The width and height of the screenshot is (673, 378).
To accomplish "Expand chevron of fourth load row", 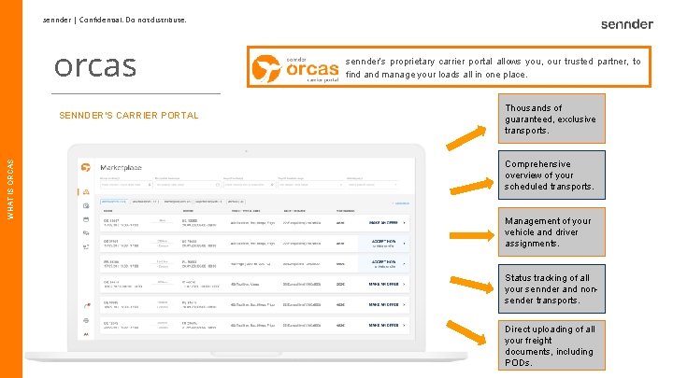I will pyautogui.click(x=405, y=284).
